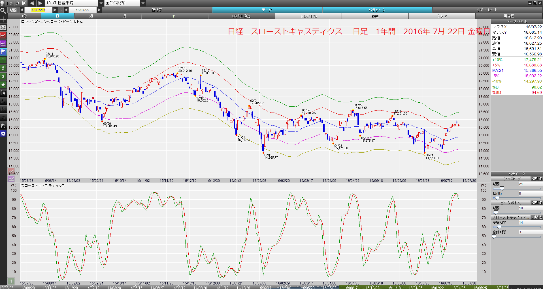Viewport: 543px width, 289px height.
Task: Click the ピークボトム 期間 slider handle
Action: tap(496, 212)
